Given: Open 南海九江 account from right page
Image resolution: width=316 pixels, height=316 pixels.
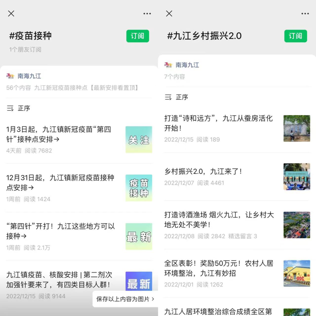Looking at the screenshot, I should click(187, 65).
